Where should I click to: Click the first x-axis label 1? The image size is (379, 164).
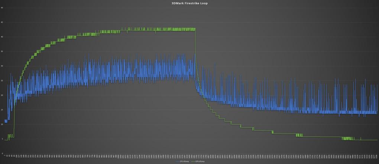[4, 156]
